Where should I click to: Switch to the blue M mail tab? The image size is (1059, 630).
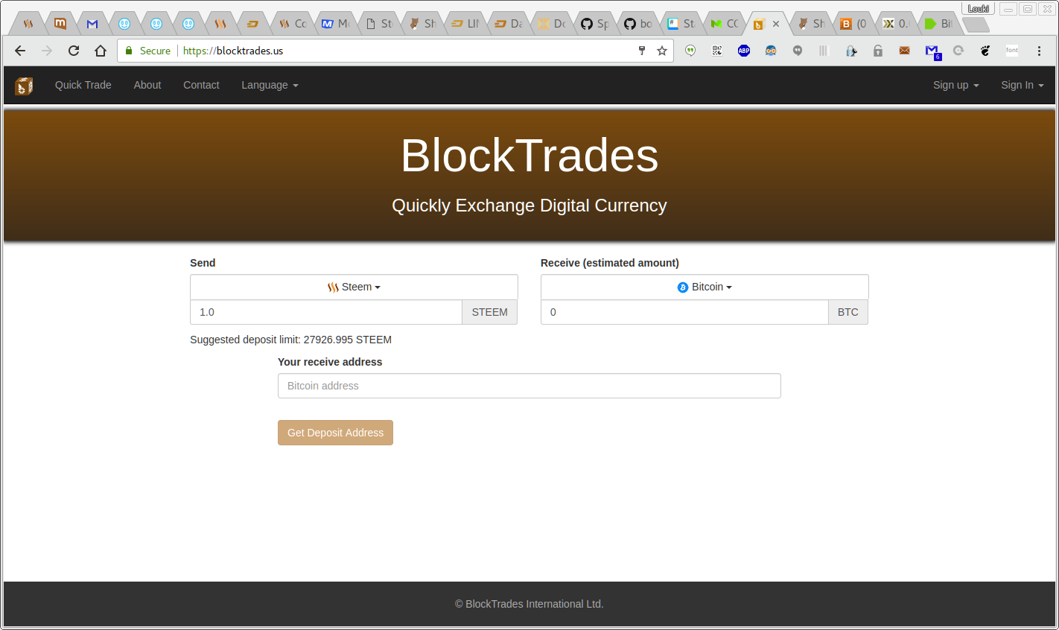pos(92,24)
